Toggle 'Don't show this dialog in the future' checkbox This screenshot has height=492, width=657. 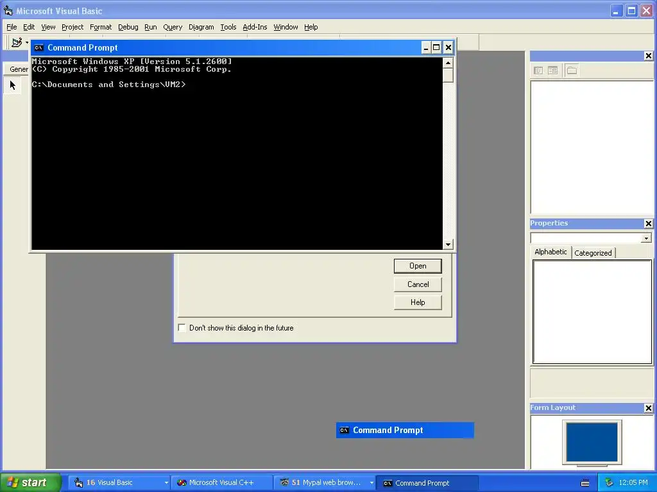click(x=182, y=327)
